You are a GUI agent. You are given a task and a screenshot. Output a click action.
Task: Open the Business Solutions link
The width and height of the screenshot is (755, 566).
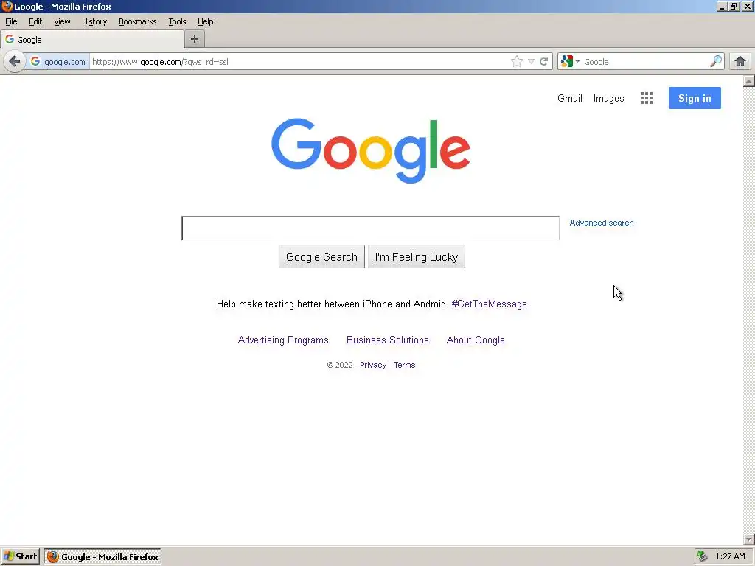(x=388, y=340)
